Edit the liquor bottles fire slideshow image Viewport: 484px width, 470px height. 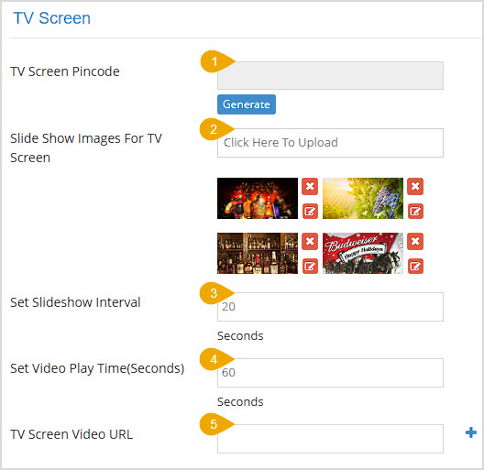click(x=310, y=211)
